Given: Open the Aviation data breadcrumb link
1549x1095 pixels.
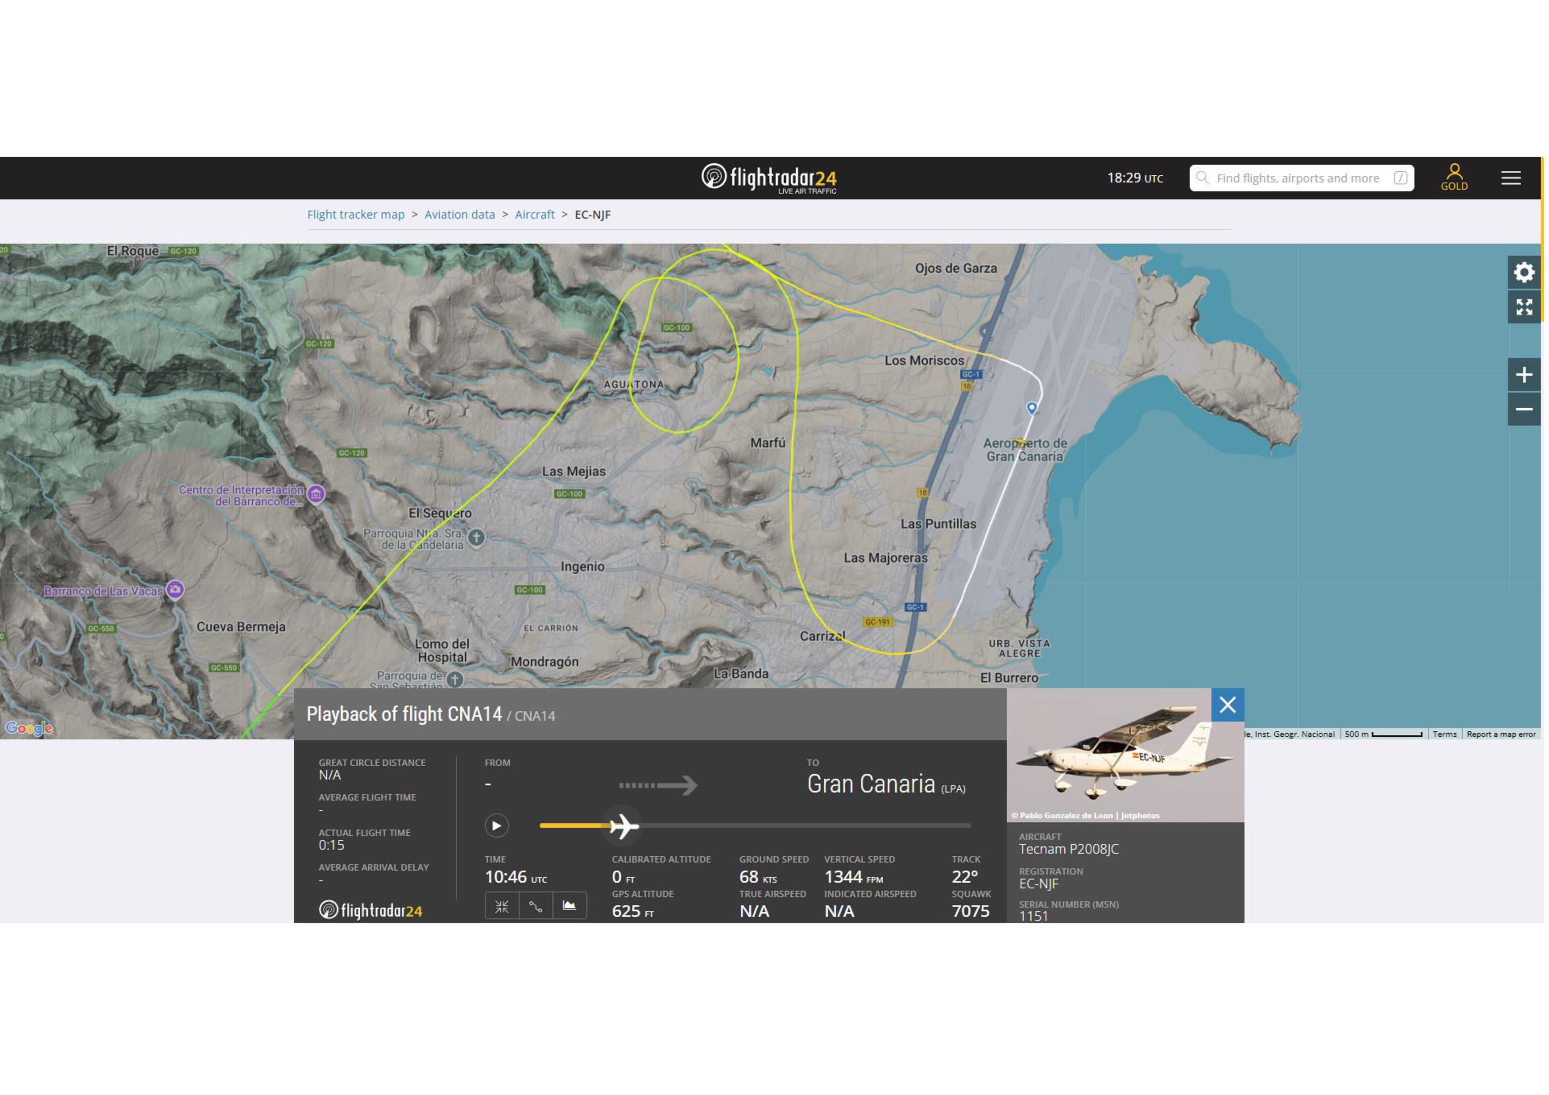Looking at the screenshot, I should (459, 214).
